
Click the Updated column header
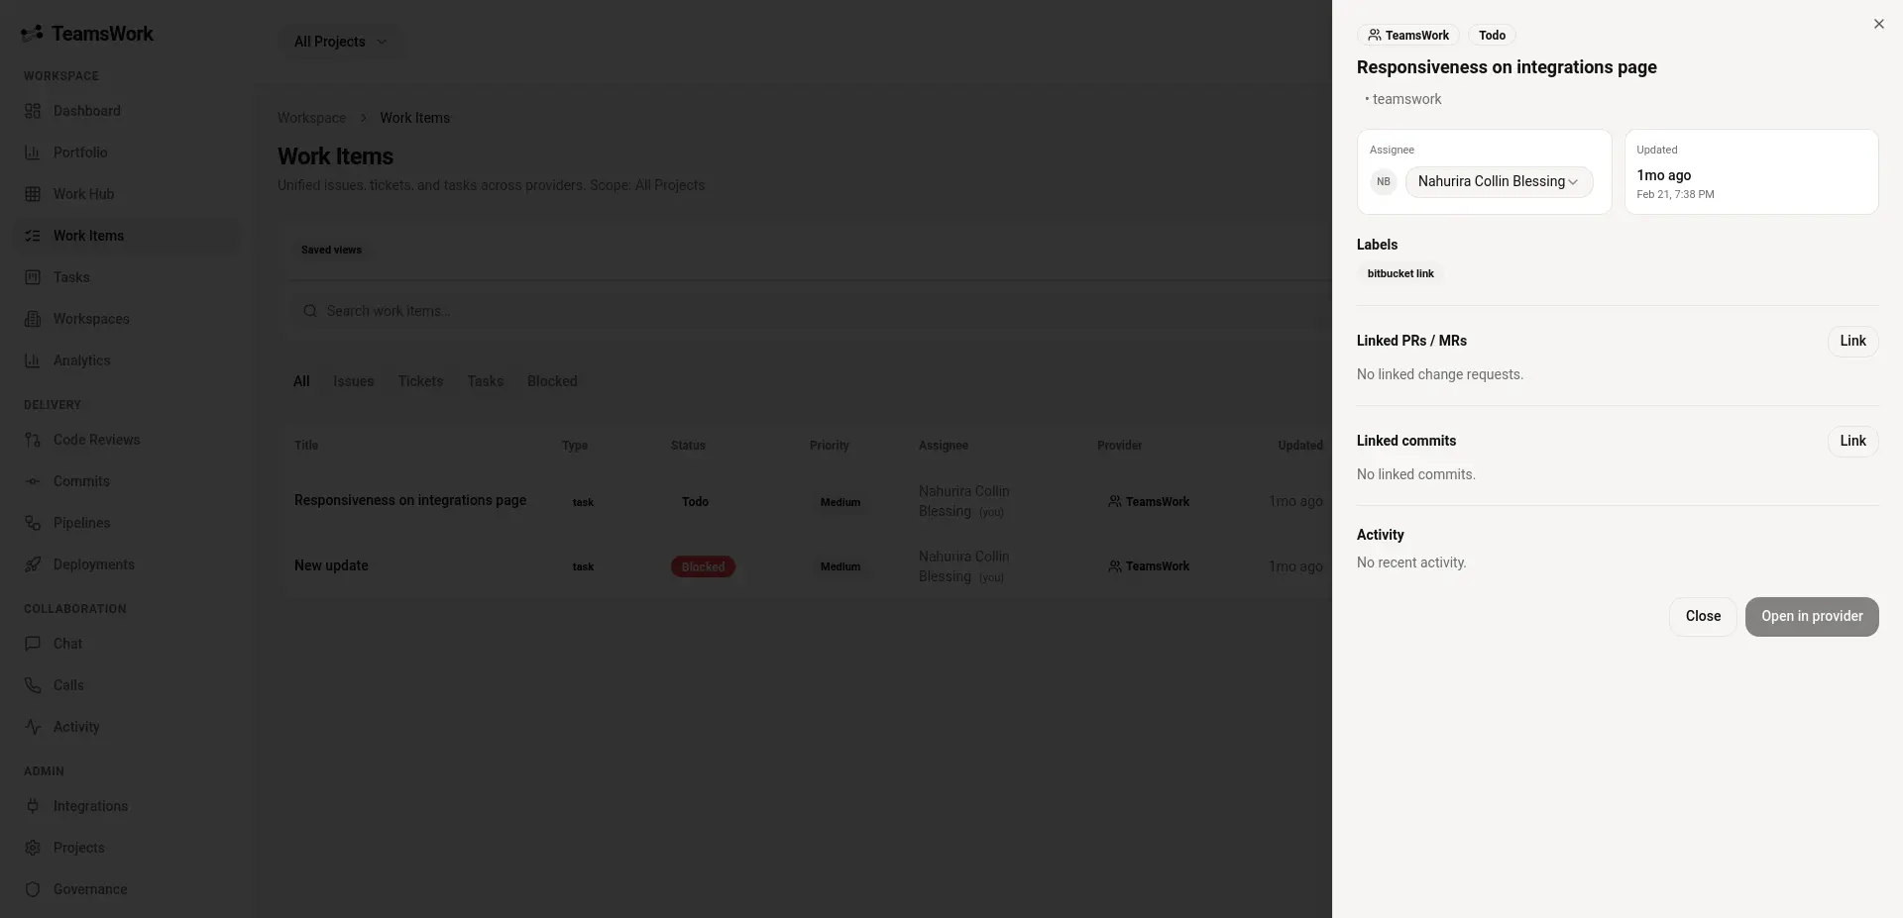tap(1300, 446)
